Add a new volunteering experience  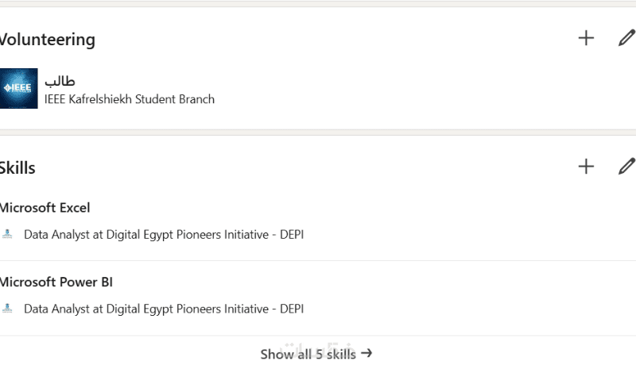[x=586, y=37]
